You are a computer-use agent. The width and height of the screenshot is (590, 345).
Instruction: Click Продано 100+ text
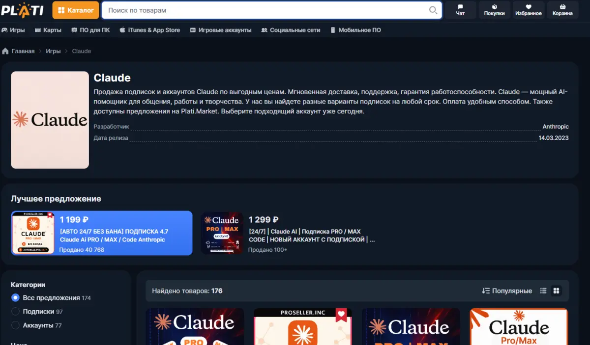[267, 250]
